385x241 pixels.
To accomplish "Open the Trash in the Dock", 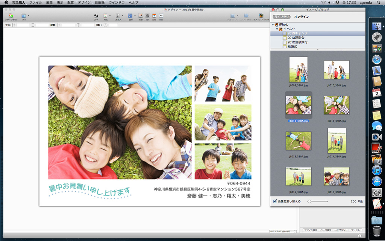I will (377, 231).
